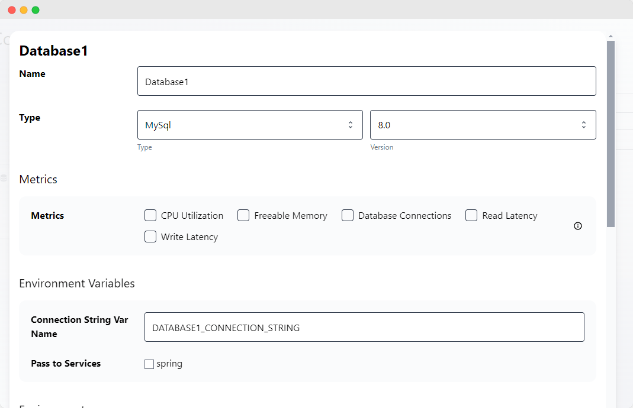Open the database Type dropdown showing MySql

pos(249,125)
